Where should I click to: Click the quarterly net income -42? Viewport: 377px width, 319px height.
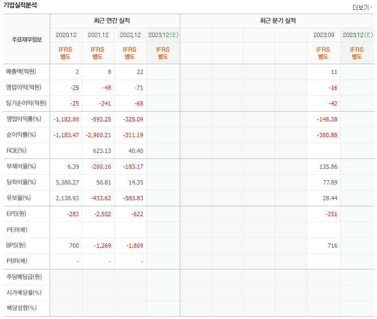pyautogui.click(x=333, y=104)
